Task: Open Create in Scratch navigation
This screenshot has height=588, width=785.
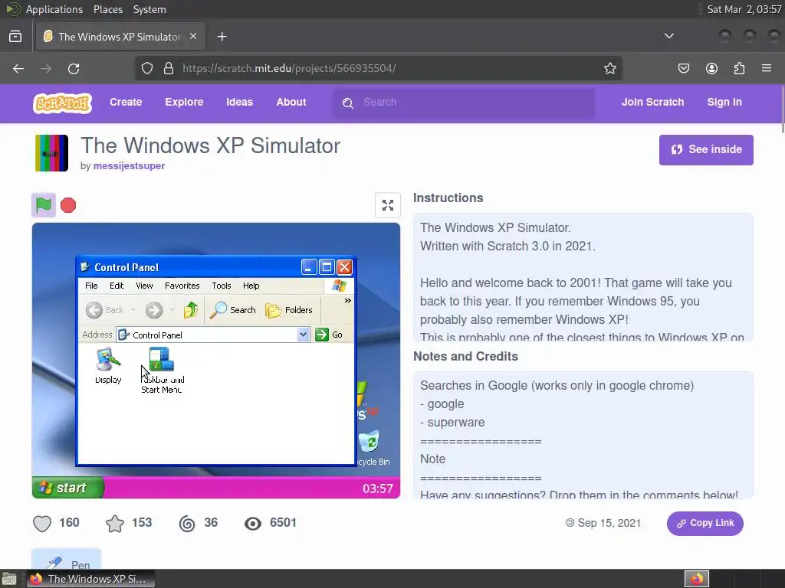Action: (126, 102)
